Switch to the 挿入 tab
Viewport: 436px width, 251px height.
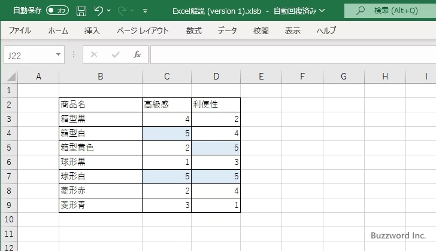(92, 30)
